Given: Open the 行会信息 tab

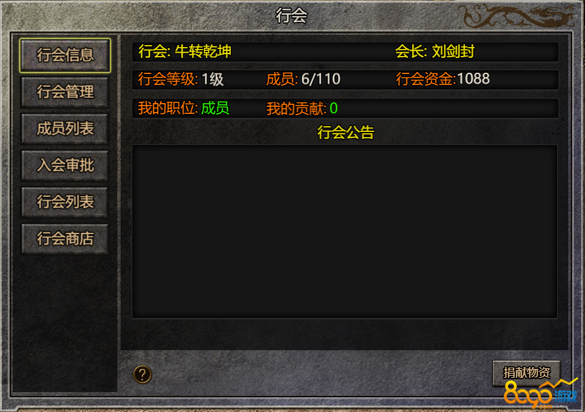Looking at the screenshot, I should tap(65, 55).
